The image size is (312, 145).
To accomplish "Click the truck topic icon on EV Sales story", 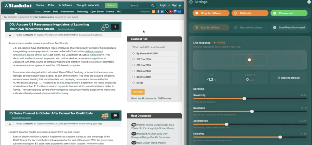I will pos(105,116).
